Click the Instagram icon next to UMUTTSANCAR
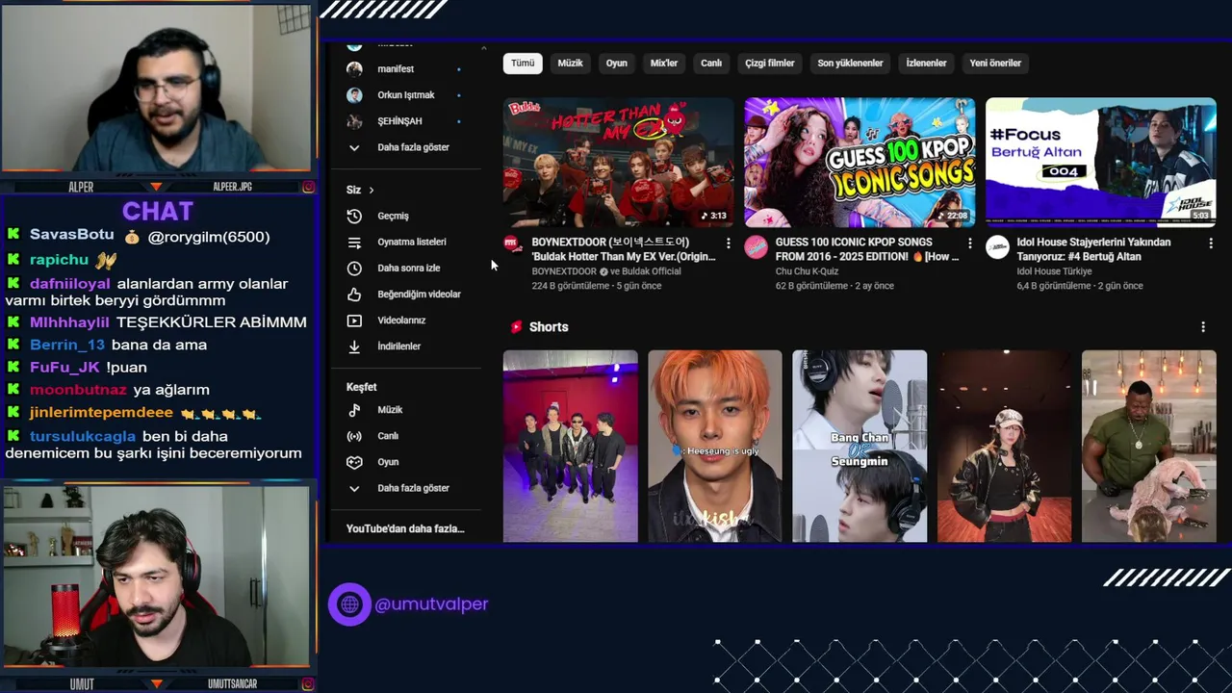 [x=308, y=684]
